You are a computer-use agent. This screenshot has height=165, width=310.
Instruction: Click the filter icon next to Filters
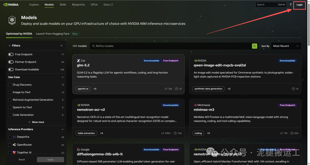pos(9,45)
